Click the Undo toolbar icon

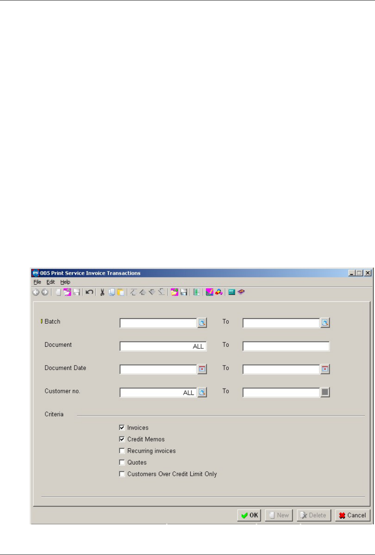click(x=90, y=292)
